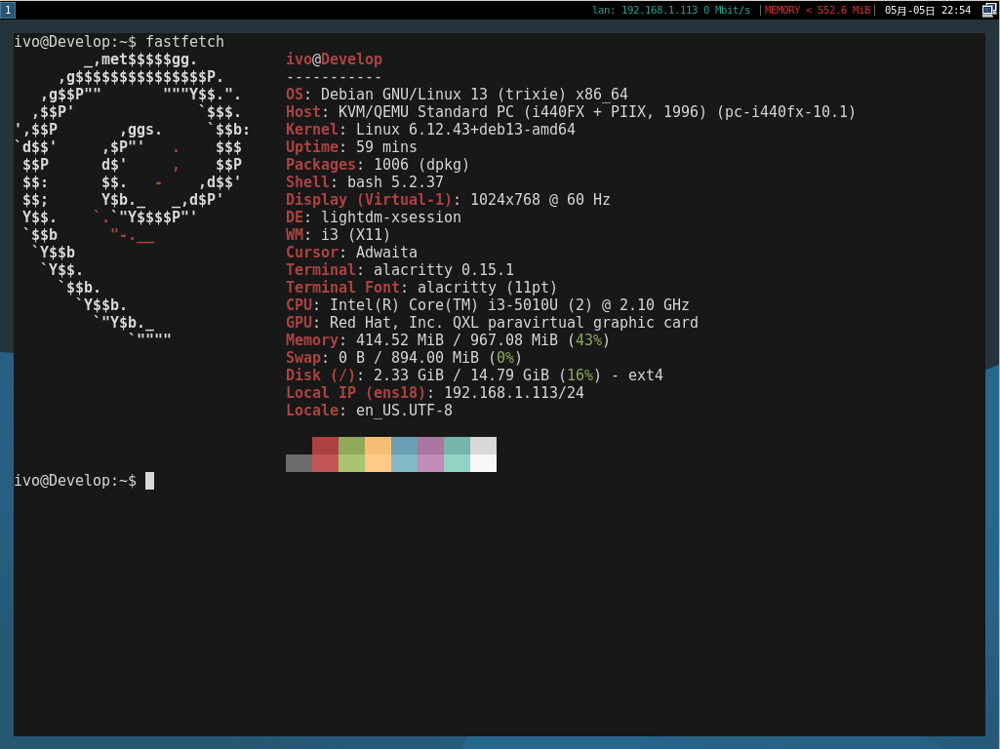Click the 'Local IP (ens18): 192.168.1.113/24' line

click(435, 393)
